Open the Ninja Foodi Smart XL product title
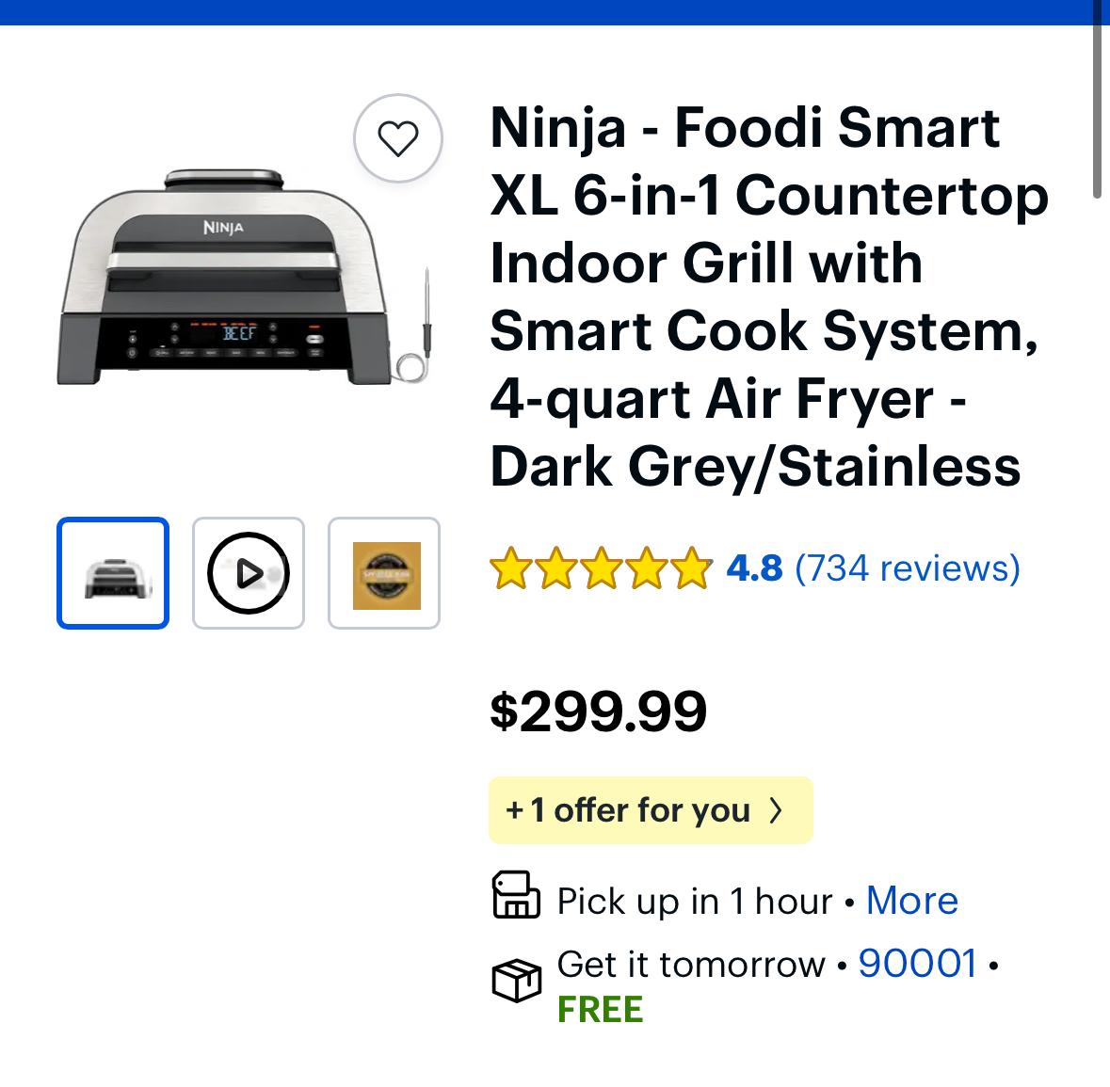 [768, 296]
